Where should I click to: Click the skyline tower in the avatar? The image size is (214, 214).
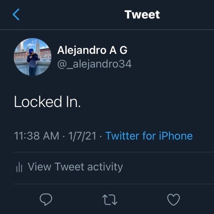(x=38, y=47)
